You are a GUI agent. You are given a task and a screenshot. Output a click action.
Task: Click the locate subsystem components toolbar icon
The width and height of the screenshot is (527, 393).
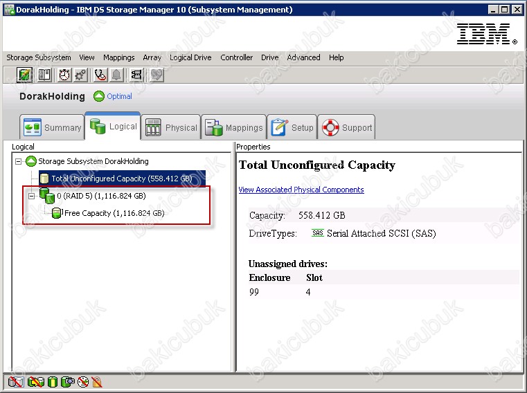point(136,75)
